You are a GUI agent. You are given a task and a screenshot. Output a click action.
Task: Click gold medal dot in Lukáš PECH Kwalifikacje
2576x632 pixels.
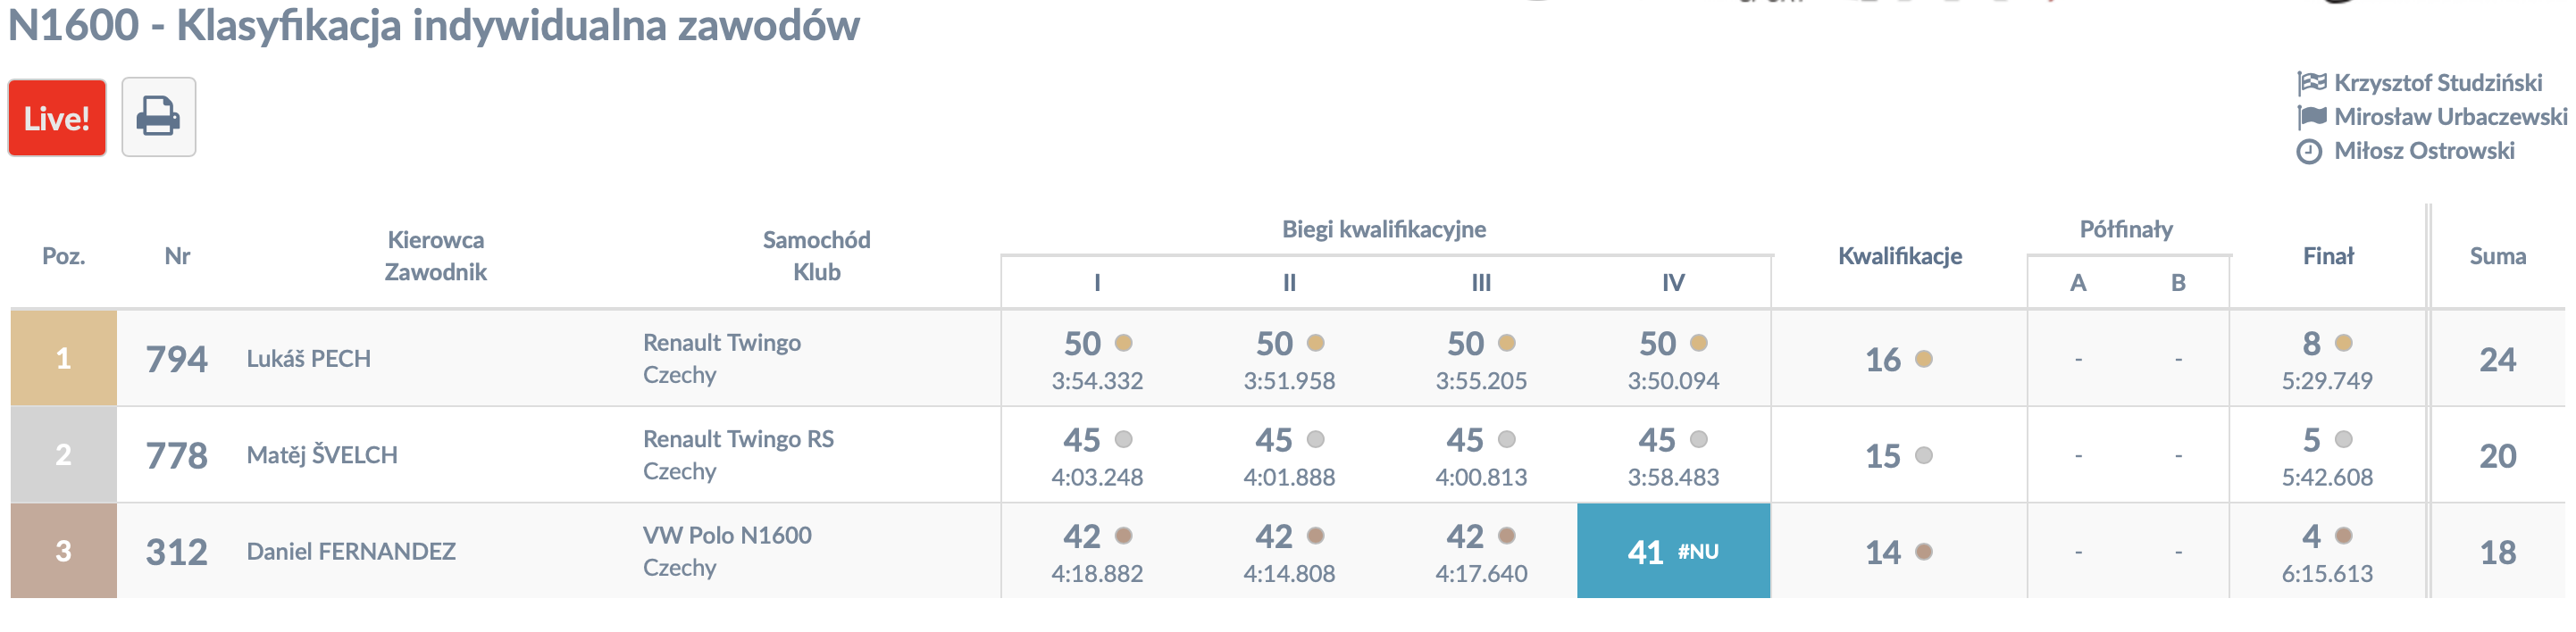coord(1923,359)
